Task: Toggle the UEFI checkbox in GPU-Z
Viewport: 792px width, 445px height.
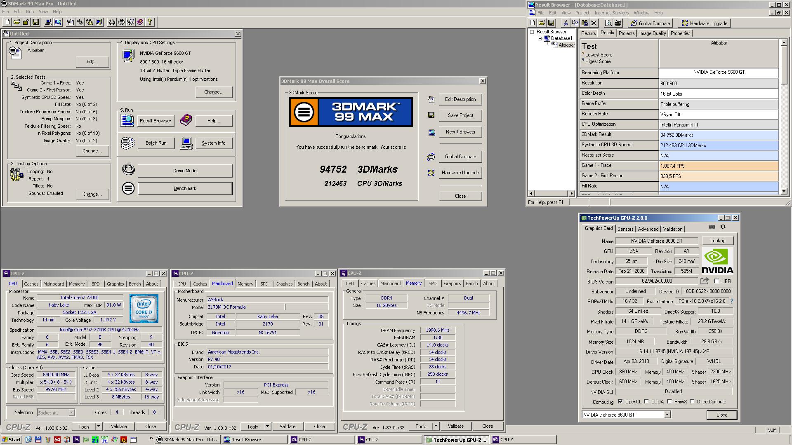Action: click(x=717, y=281)
